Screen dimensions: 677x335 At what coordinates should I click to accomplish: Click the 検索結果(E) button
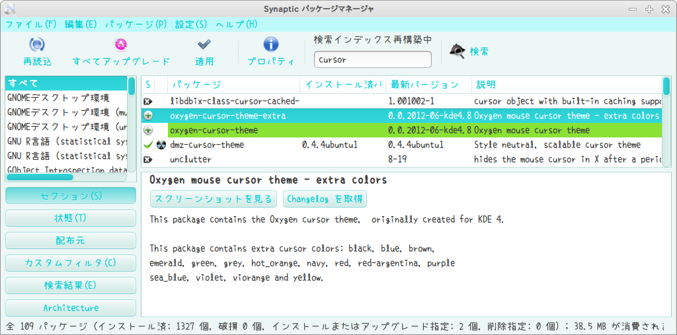pos(71,285)
